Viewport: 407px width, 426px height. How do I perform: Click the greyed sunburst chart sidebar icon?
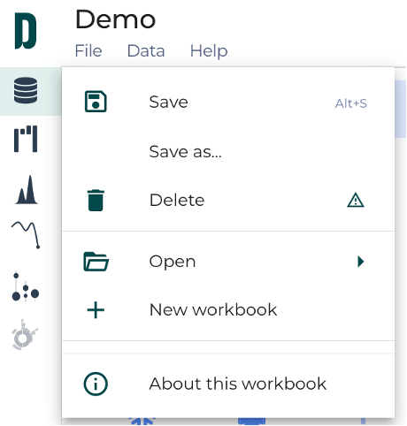pyautogui.click(x=25, y=335)
